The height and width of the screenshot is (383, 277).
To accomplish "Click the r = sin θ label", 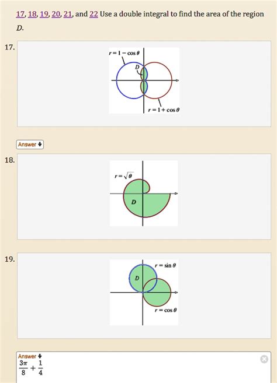I will click(x=165, y=265).
